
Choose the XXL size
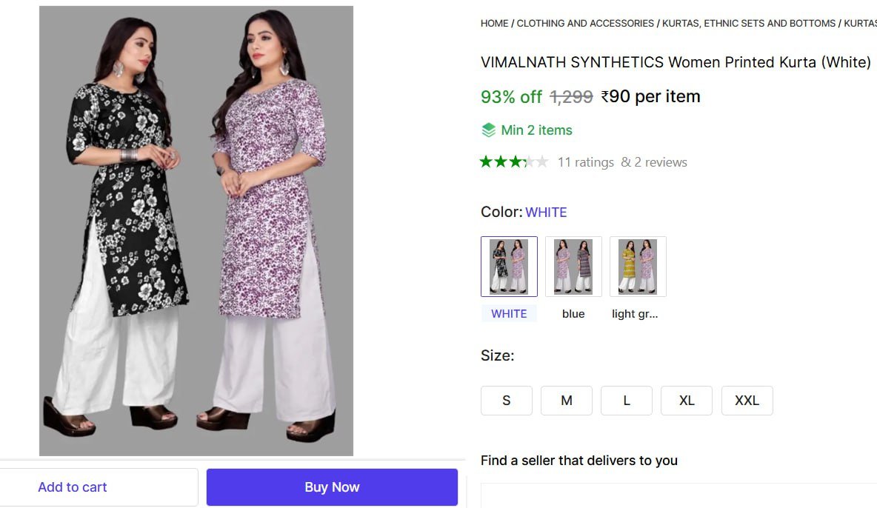[747, 401]
